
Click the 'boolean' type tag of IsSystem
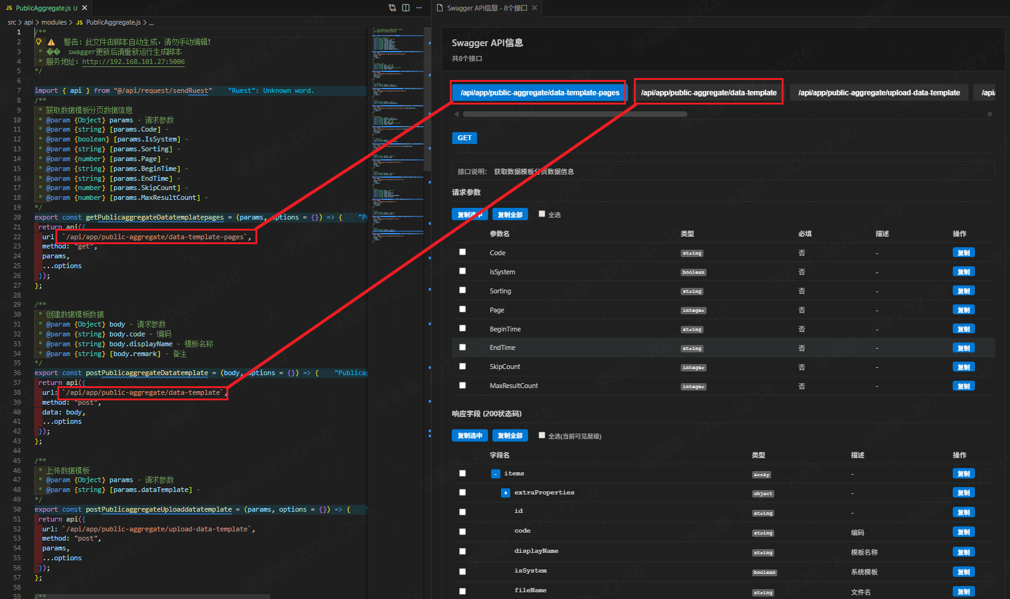(694, 272)
